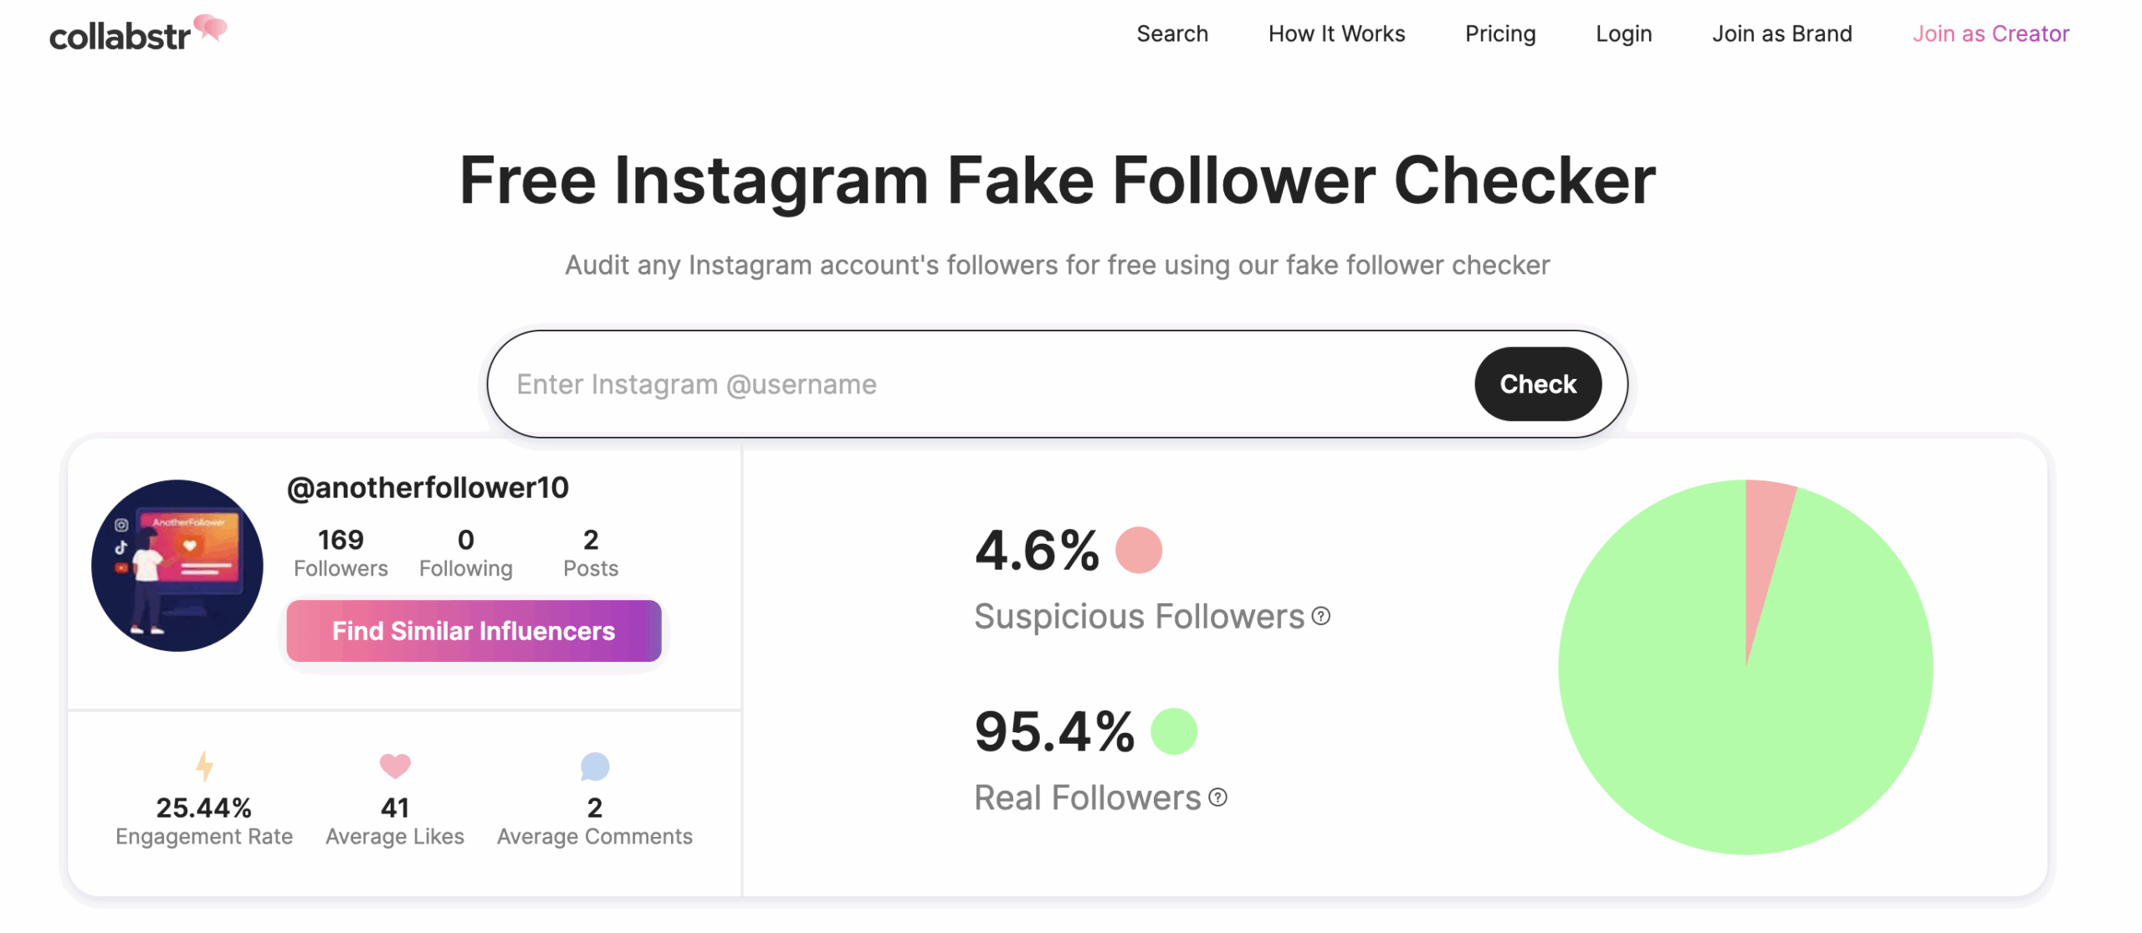Image resolution: width=2142 pixels, height=933 pixels.
Task: Click Find Similar Influencers
Action: pyautogui.click(x=473, y=631)
